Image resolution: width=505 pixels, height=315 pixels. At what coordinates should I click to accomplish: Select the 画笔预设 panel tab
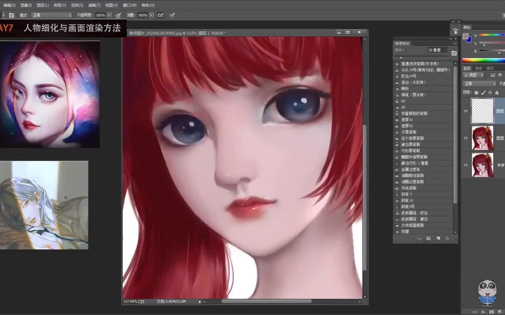coord(402,43)
